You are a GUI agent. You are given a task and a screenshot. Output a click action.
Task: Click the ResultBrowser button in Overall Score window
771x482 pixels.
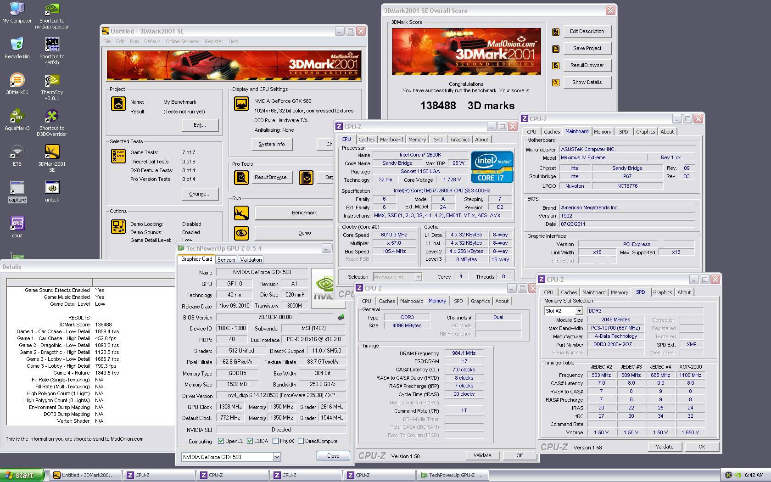(x=587, y=66)
